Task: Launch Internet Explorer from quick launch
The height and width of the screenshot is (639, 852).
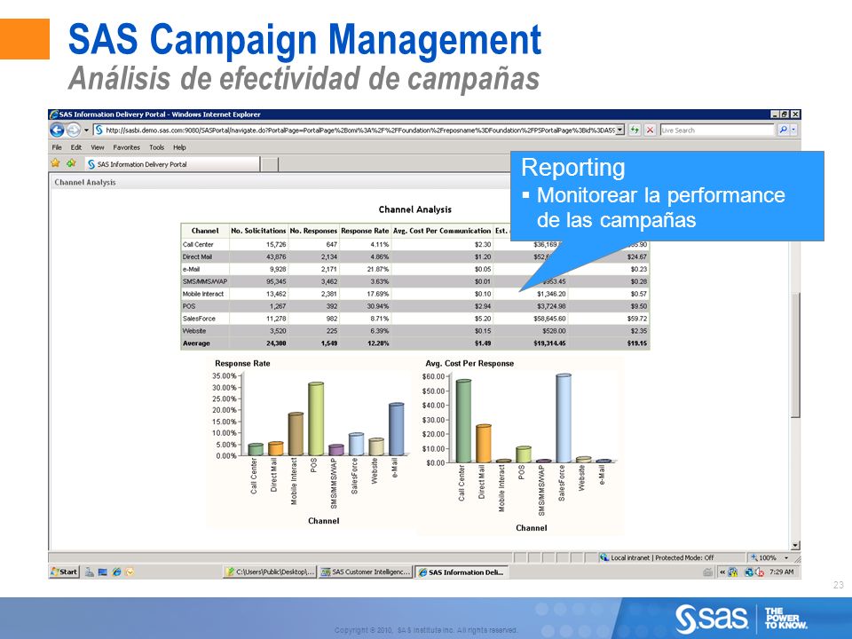Action: tap(116, 572)
